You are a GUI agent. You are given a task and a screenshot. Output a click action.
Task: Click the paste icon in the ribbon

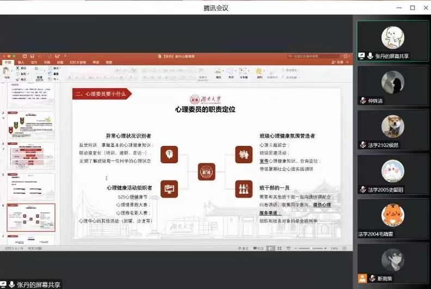tap(7, 72)
